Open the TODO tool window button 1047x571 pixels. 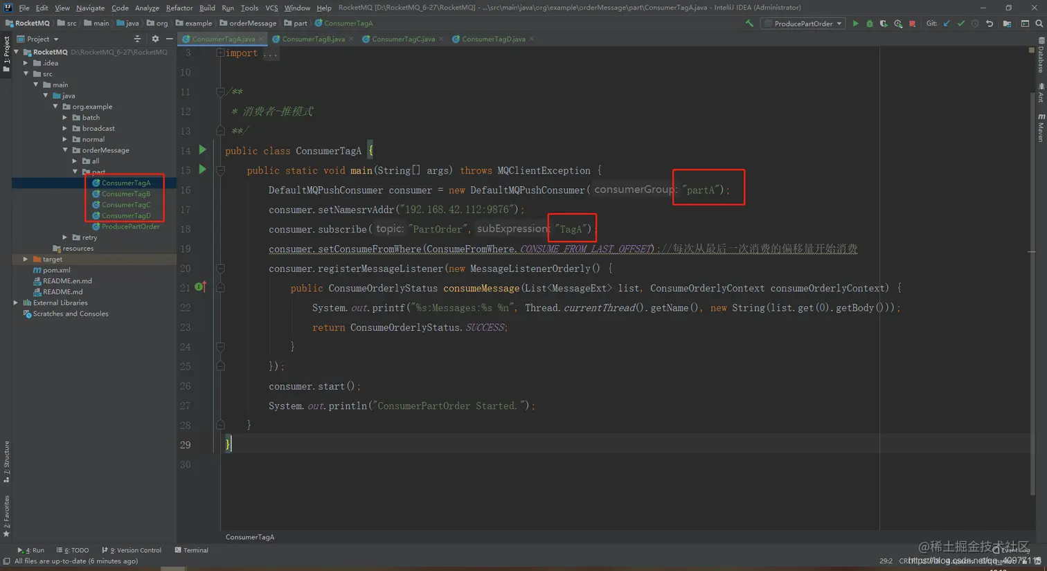pyautogui.click(x=73, y=550)
